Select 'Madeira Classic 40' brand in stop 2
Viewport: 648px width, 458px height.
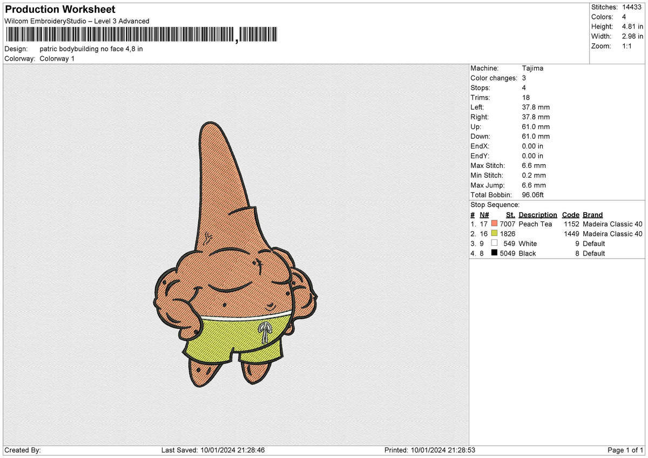tap(613, 234)
